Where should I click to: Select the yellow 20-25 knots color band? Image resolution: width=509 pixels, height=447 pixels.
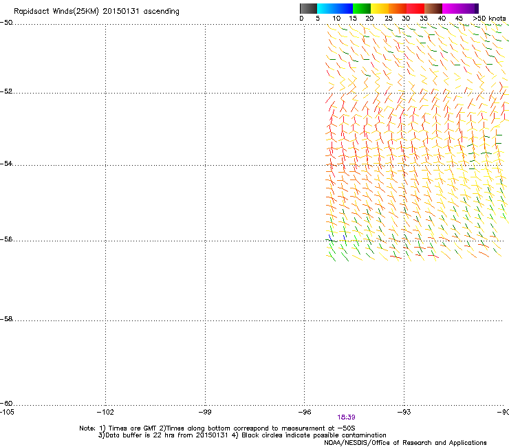coord(380,8)
